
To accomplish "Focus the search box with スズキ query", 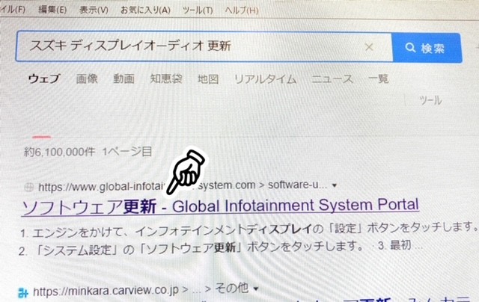I will coord(204,46).
